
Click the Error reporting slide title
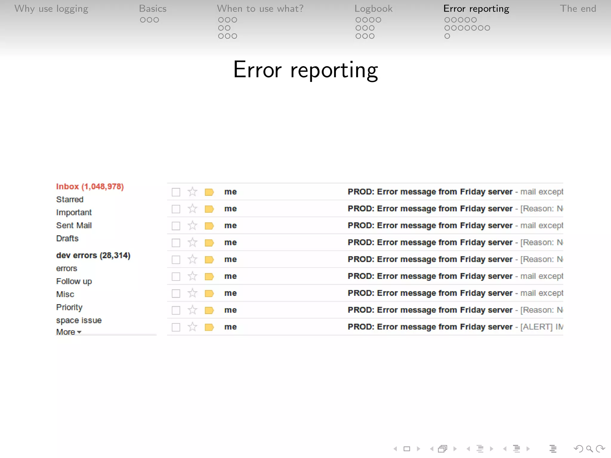305,69
